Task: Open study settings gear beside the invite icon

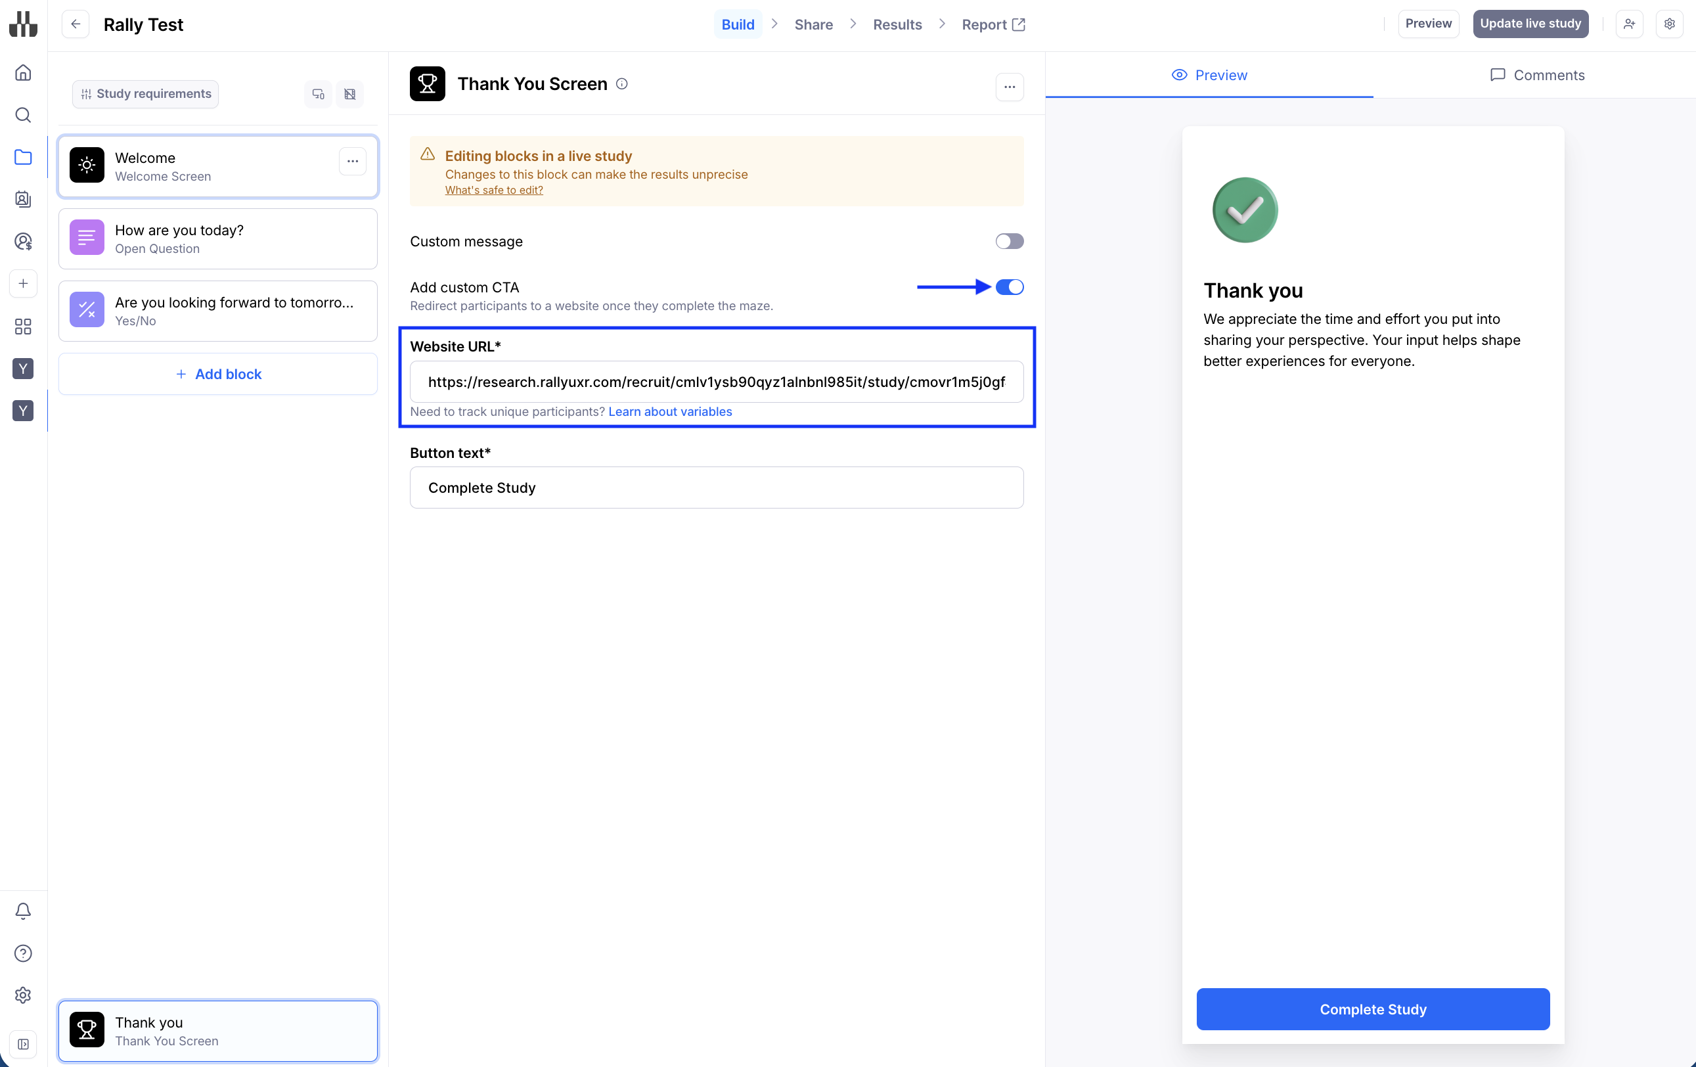Action: point(1669,24)
